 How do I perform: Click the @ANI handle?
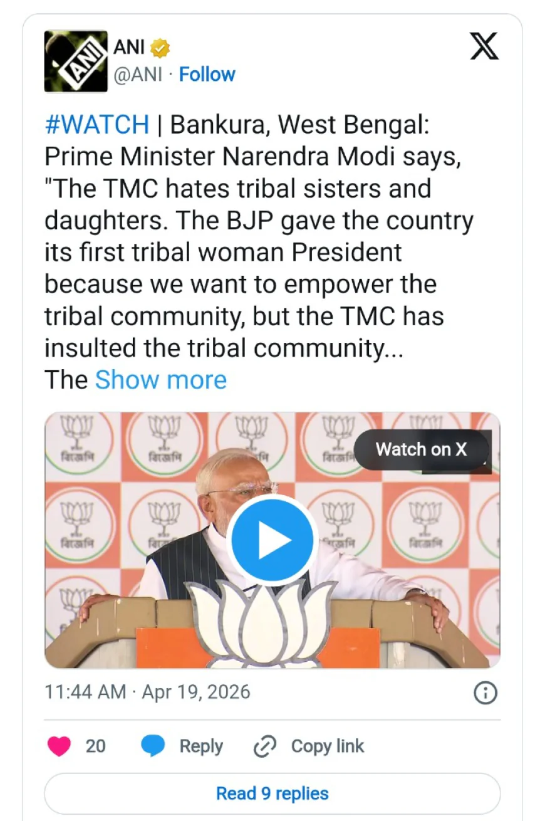(x=138, y=75)
